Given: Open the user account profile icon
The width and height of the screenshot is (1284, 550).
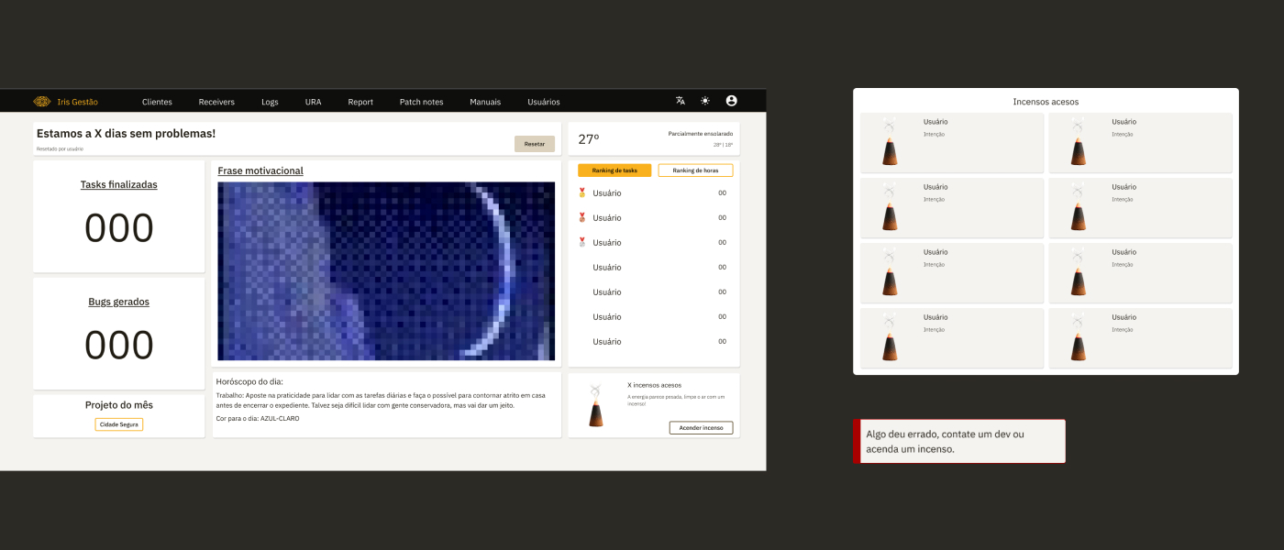Looking at the screenshot, I should (731, 101).
